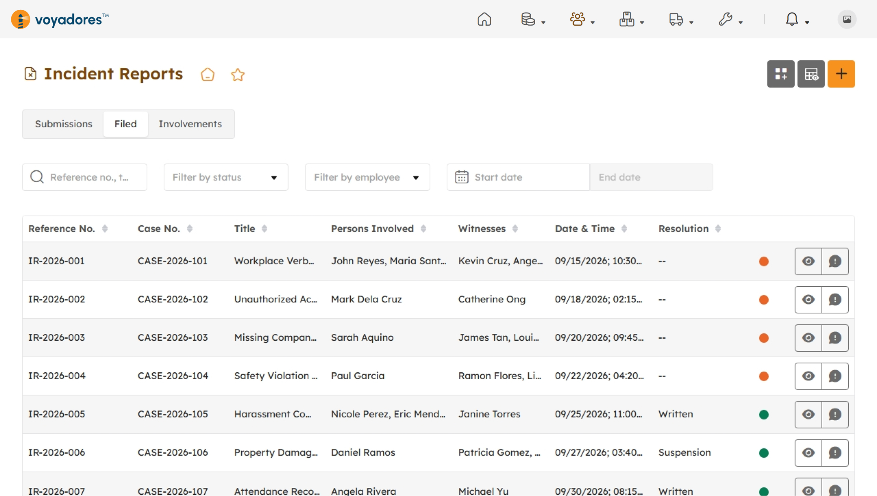Click the table view settings button
Viewport: 877px width, 496px height.
[x=811, y=74]
